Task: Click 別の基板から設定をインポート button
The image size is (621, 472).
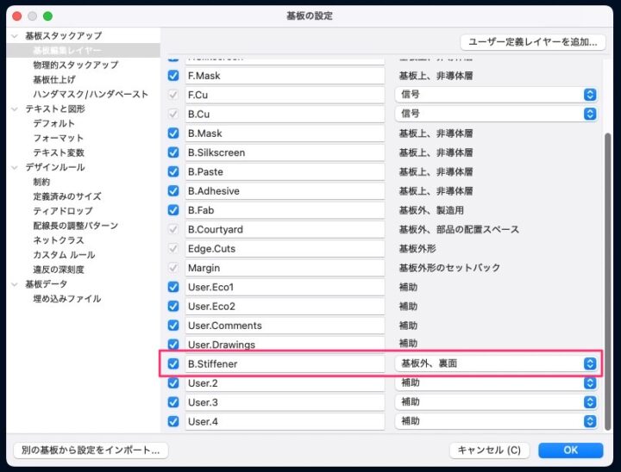Action: [91, 450]
